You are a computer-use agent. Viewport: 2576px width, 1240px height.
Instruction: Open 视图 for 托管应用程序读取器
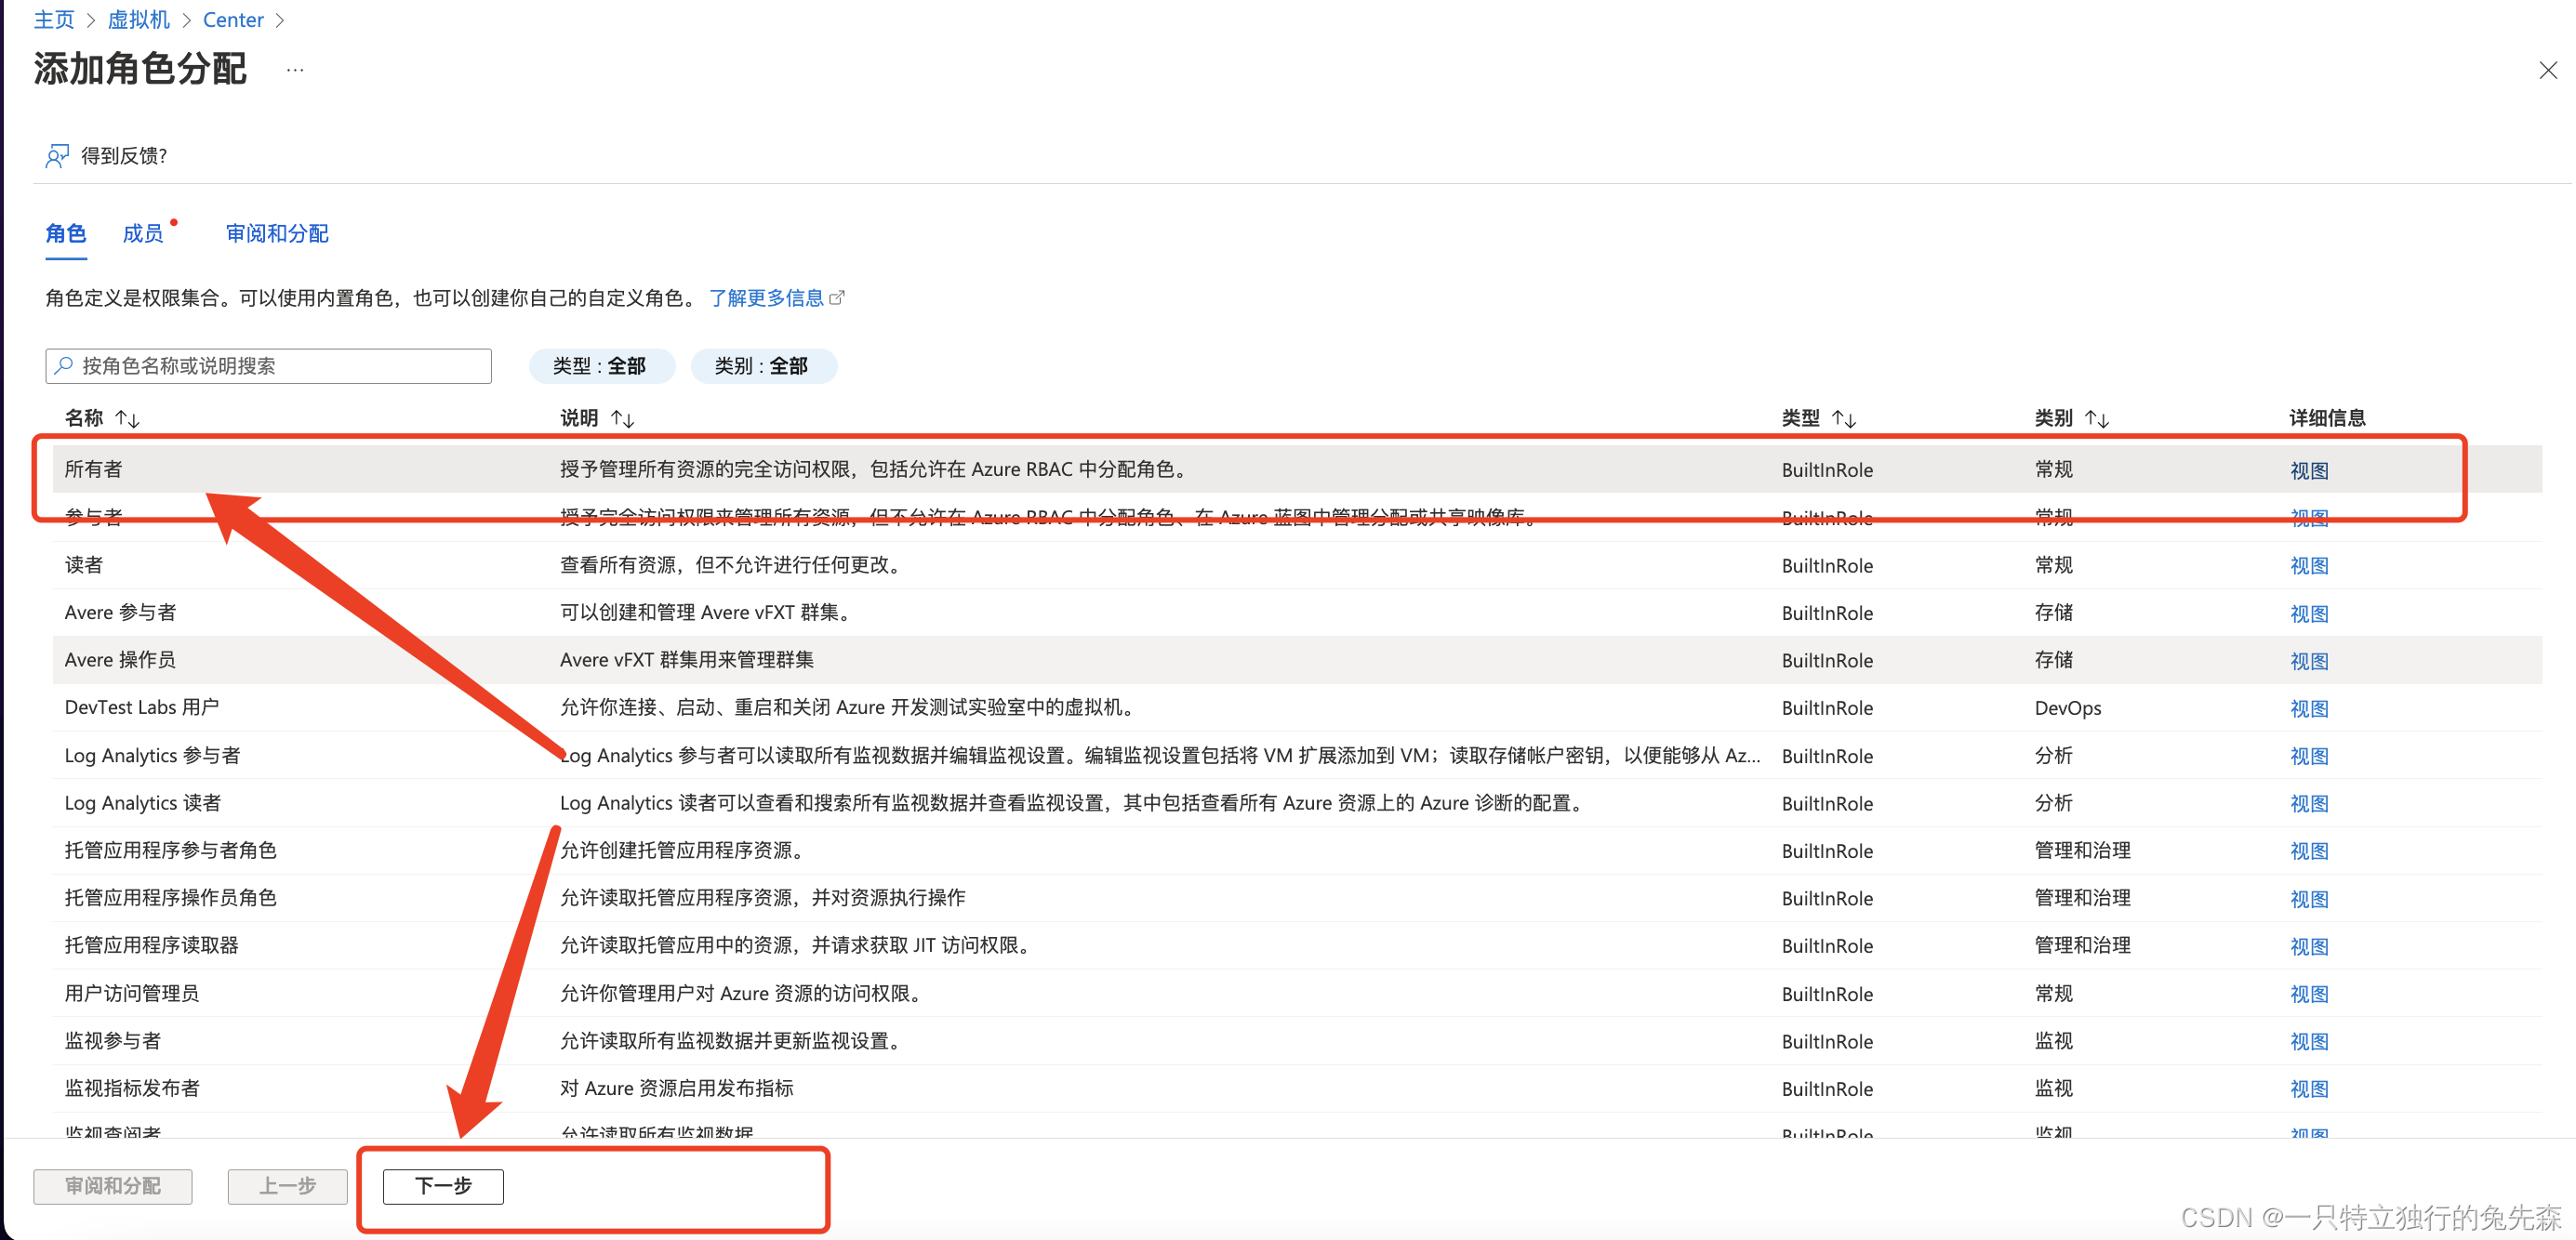[2309, 946]
